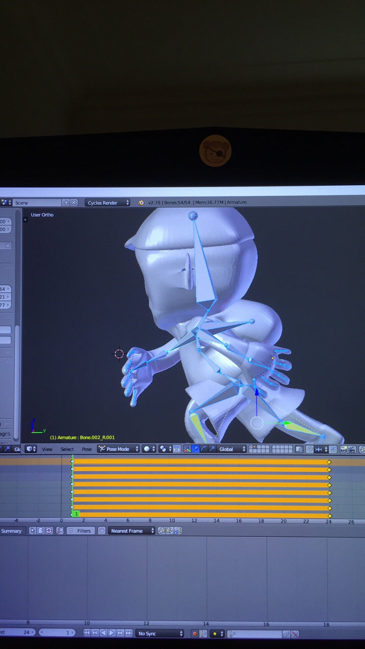
Task: Open the Pose Mode dropdown
Action: tap(118, 449)
